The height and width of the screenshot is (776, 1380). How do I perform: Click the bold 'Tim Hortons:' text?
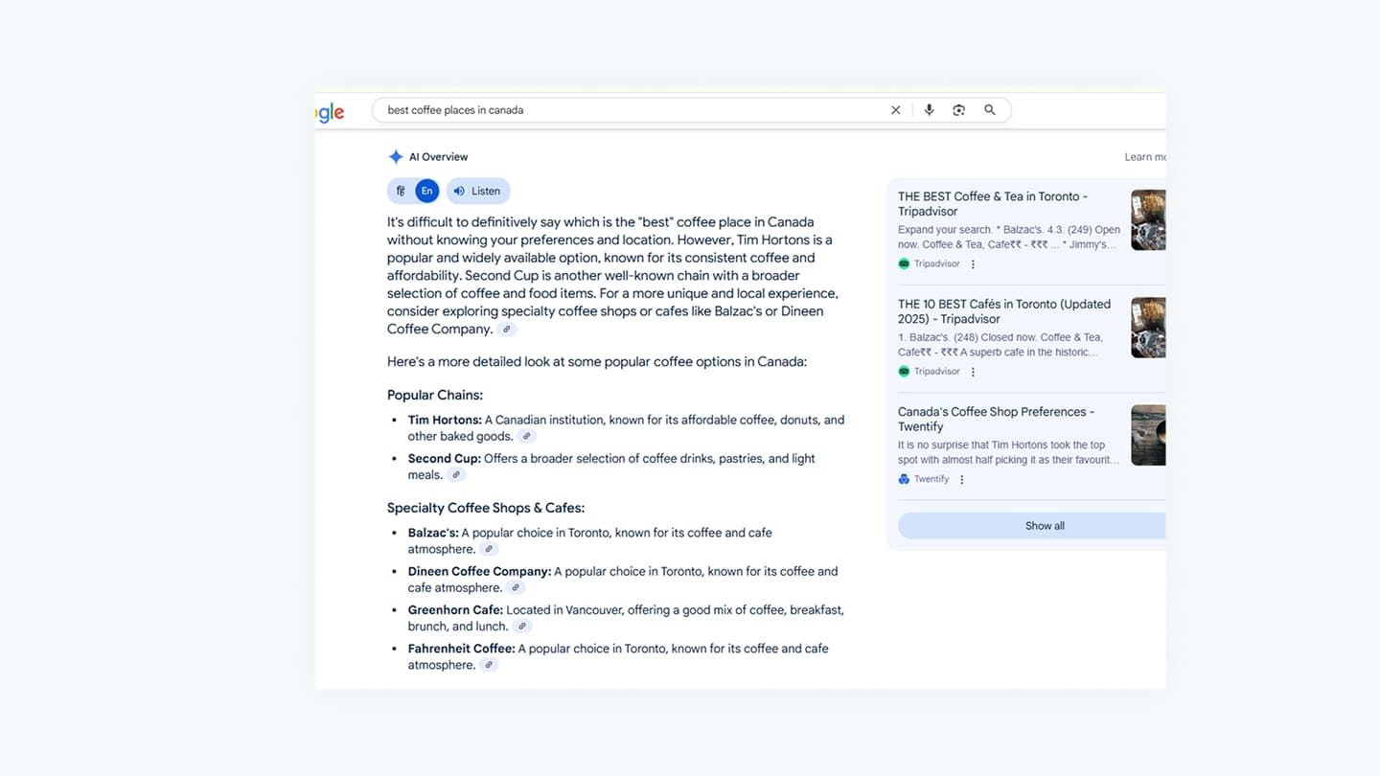pyautogui.click(x=445, y=420)
